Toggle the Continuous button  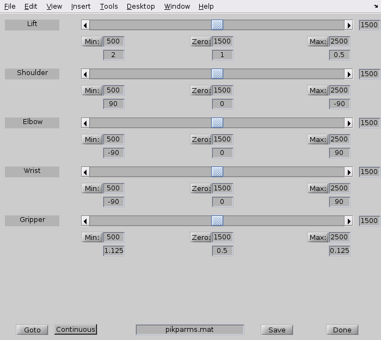[76, 330]
